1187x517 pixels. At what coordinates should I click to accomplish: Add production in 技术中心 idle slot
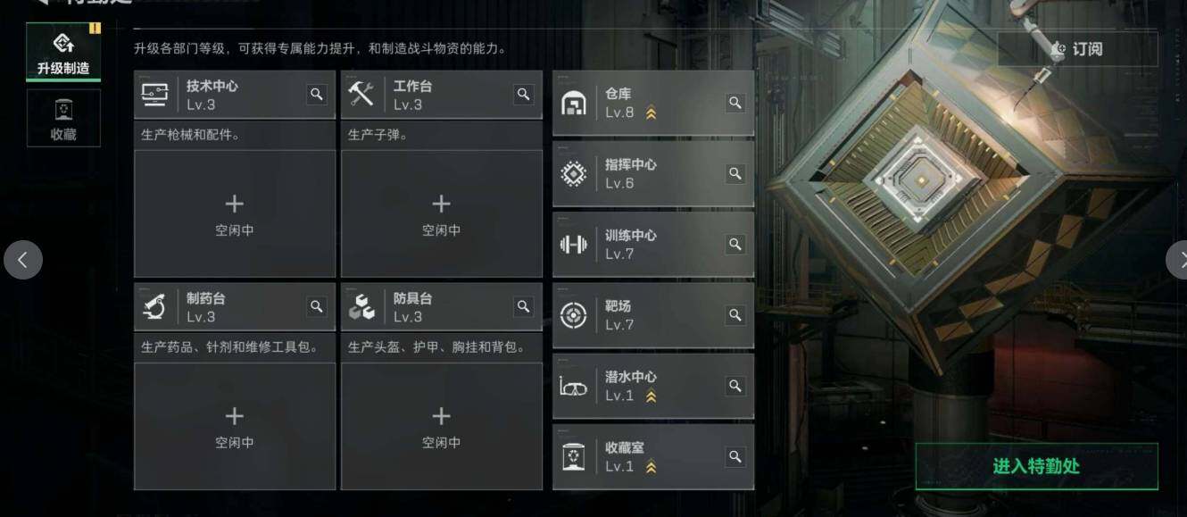click(235, 214)
